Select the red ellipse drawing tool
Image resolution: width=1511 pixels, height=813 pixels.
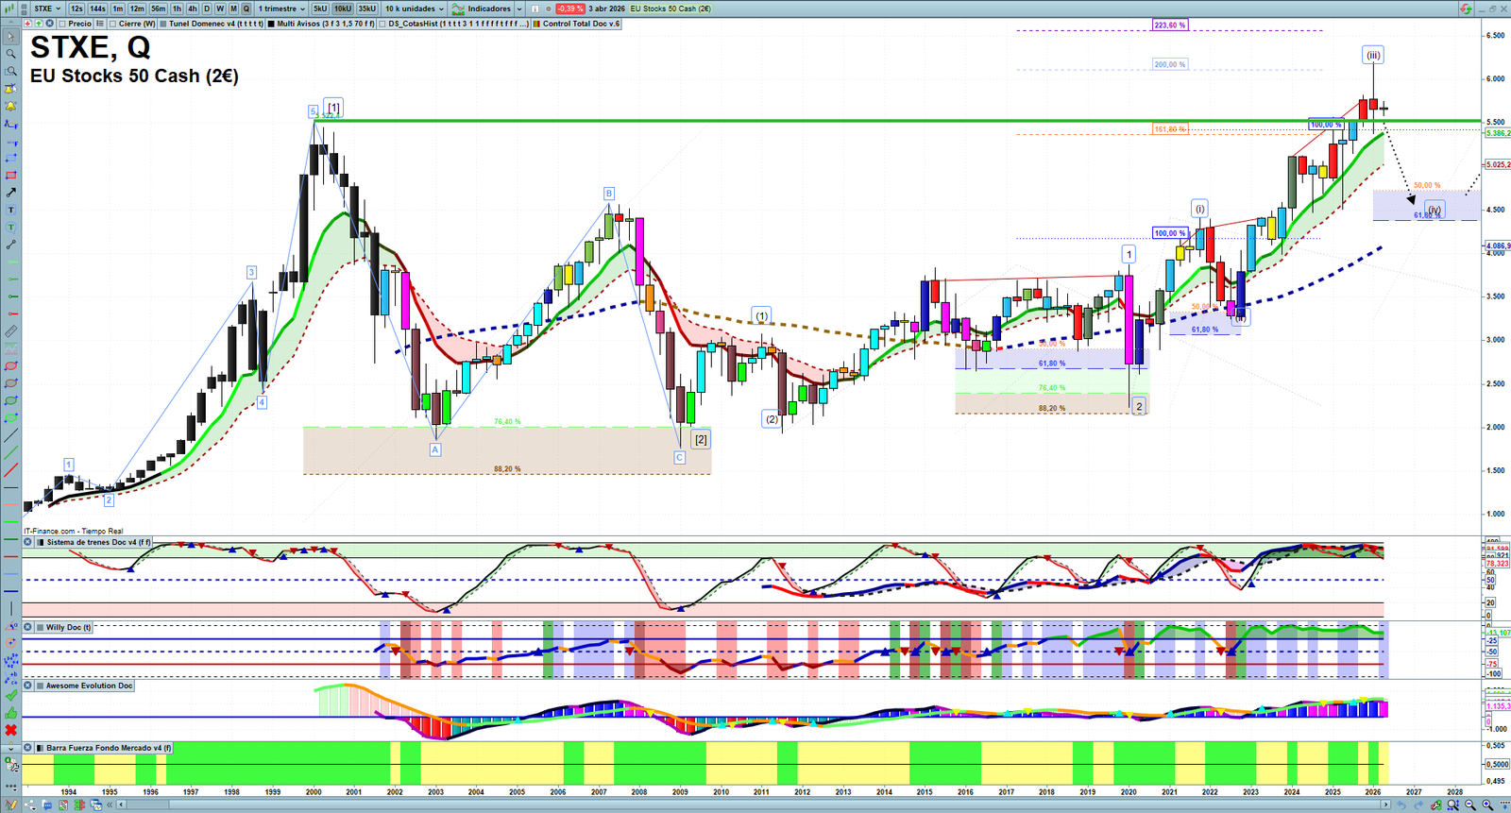tap(11, 365)
